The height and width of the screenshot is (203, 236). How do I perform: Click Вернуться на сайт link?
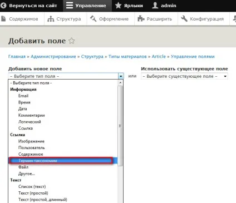point(33,6)
